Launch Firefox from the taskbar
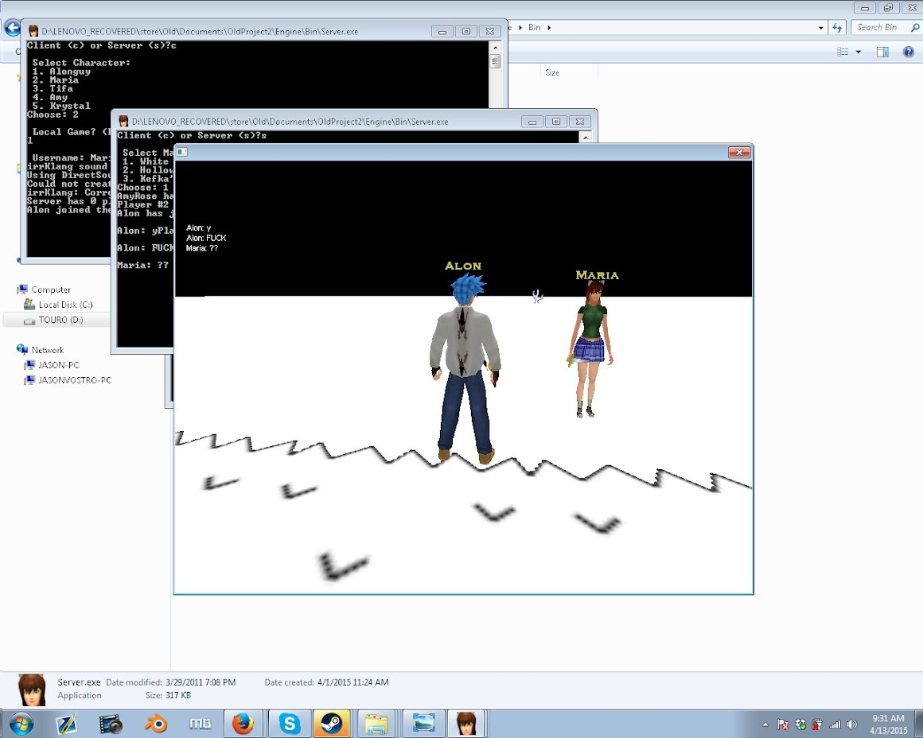 [243, 724]
